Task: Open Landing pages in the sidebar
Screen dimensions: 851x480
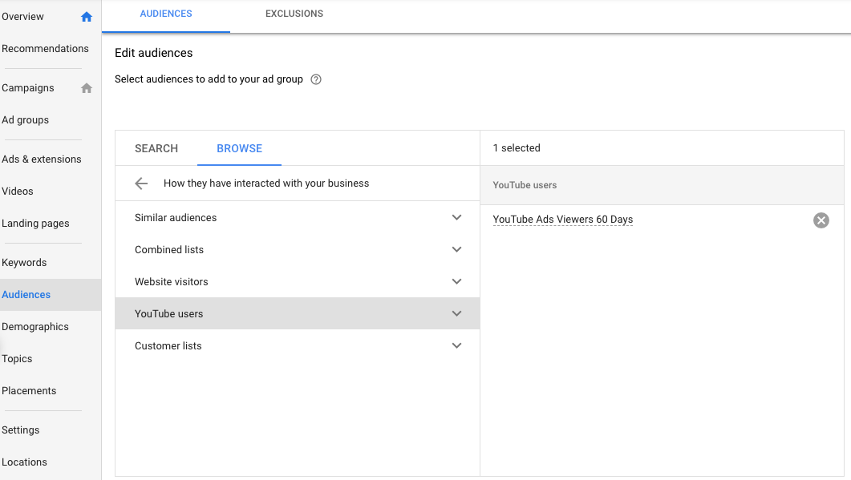Action: tap(35, 224)
